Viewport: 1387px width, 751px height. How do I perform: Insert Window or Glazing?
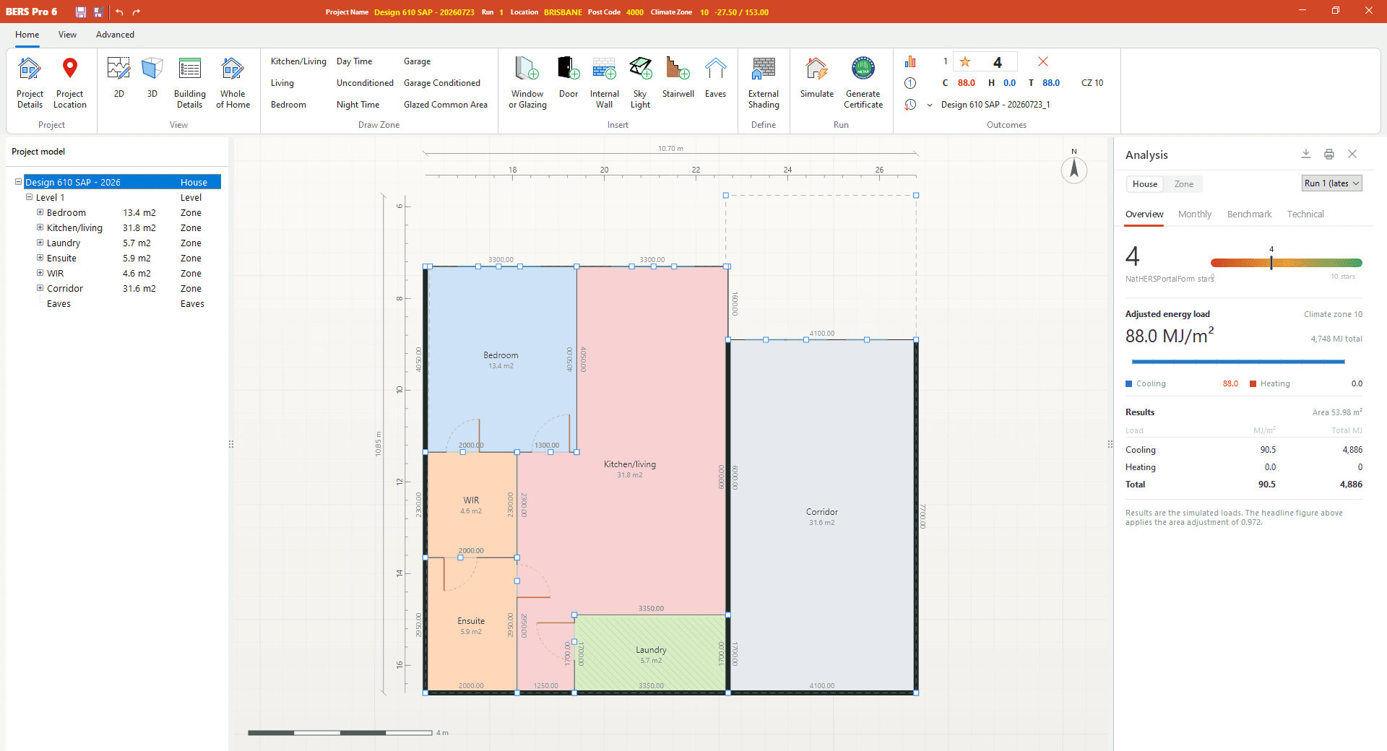pyautogui.click(x=527, y=82)
